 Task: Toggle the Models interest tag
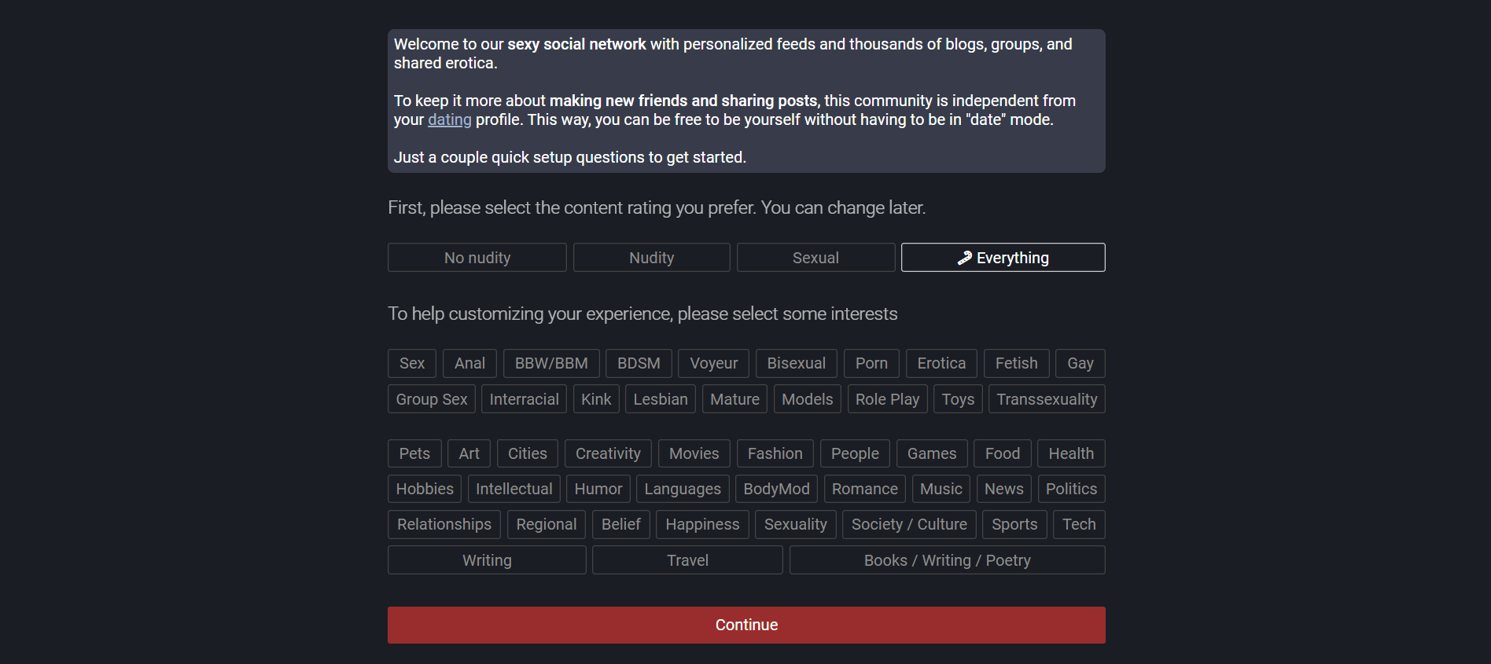[807, 399]
